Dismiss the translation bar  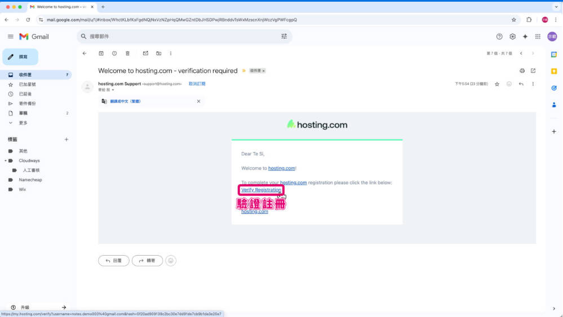[x=198, y=101]
